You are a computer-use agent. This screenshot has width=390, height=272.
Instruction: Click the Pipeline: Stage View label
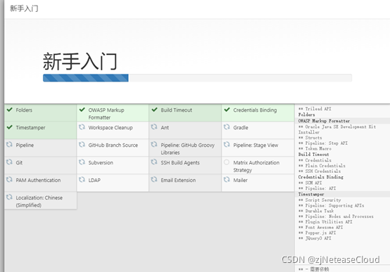(256, 145)
